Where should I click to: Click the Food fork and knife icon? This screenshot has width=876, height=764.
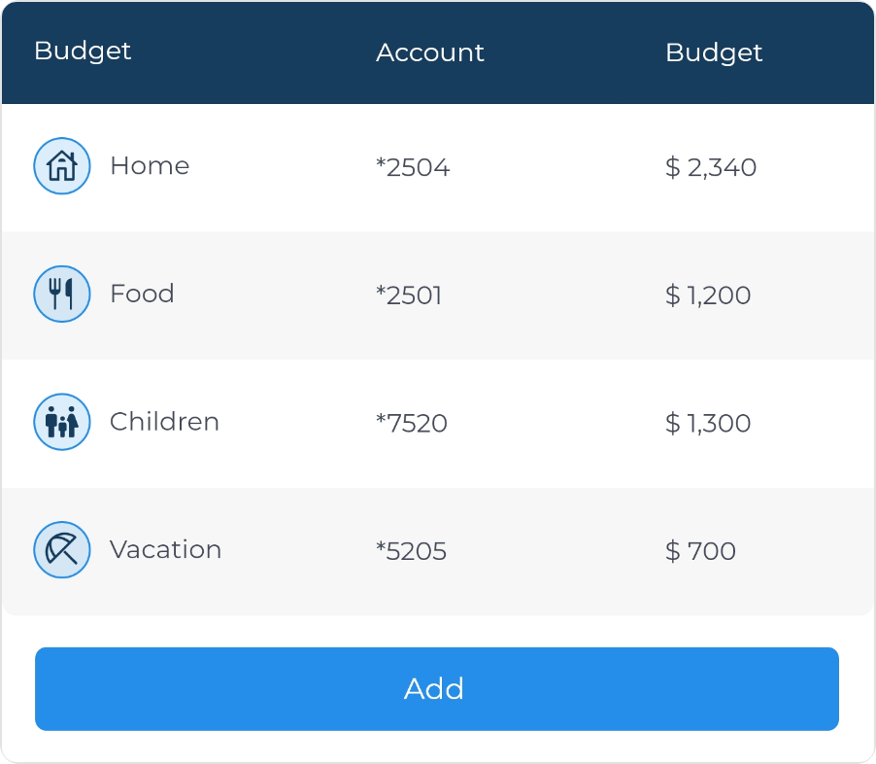tap(62, 294)
